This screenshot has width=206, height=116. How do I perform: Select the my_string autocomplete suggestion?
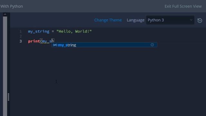(104, 45)
